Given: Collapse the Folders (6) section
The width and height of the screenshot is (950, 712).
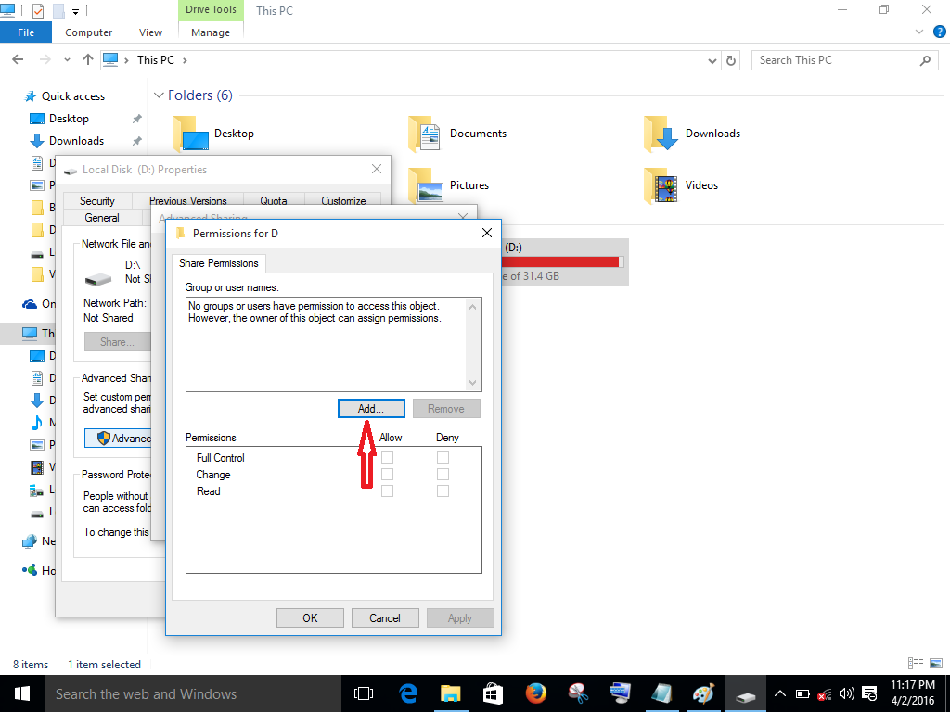Looking at the screenshot, I should [x=159, y=95].
